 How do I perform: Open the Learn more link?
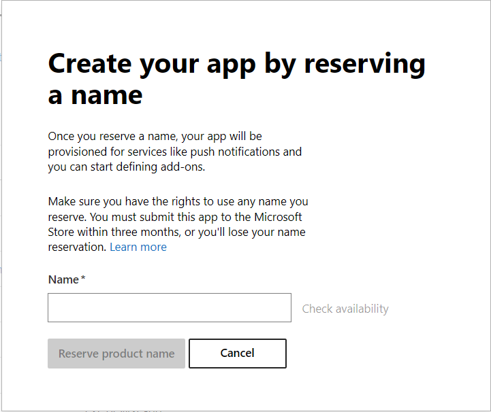click(138, 247)
